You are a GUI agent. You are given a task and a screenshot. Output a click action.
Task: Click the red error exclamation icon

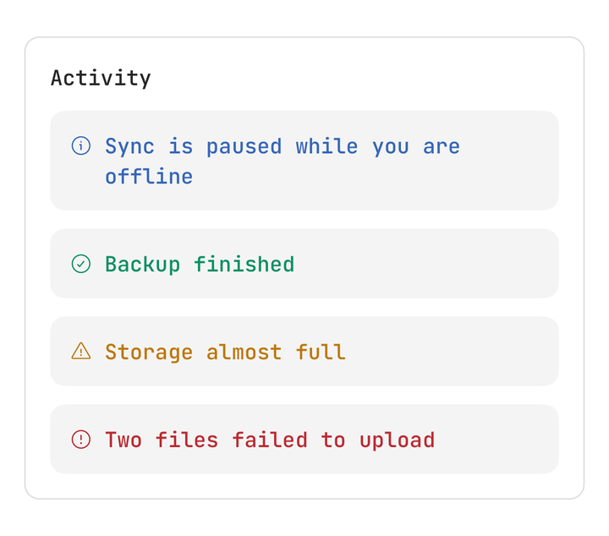(81, 440)
